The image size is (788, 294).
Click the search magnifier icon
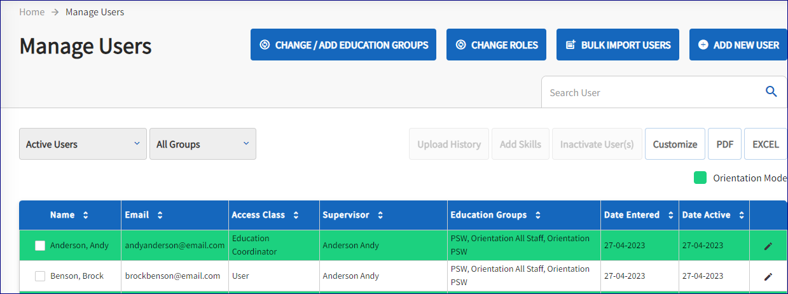click(771, 92)
